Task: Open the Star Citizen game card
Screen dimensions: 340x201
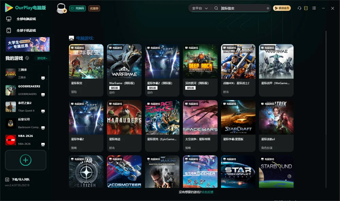Action: (x=86, y=171)
